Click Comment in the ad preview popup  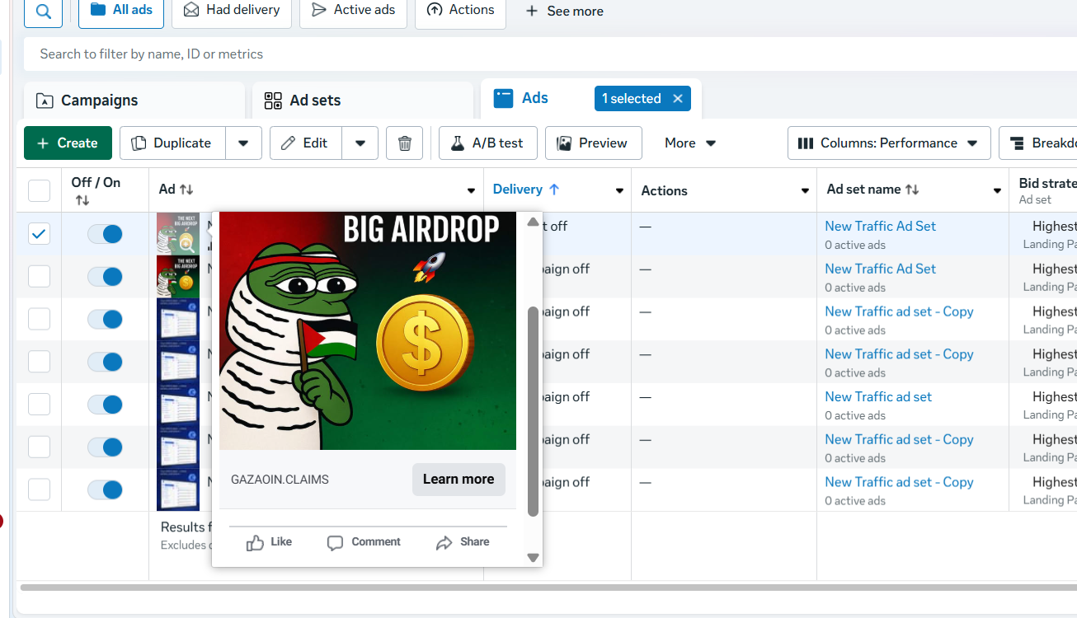tap(364, 542)
